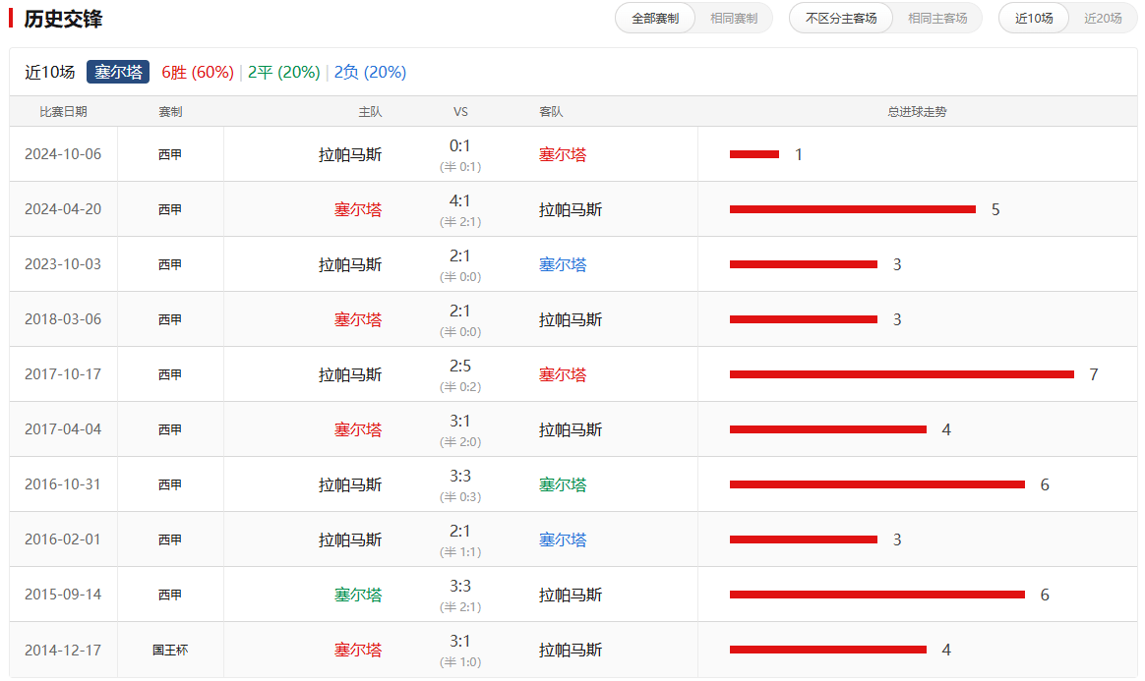
Task: Select the 0:1 score of 2024-10-06
Action: 460,147
